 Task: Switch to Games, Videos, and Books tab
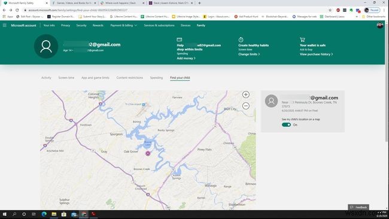pyautogui.click(x=74, y=3)
